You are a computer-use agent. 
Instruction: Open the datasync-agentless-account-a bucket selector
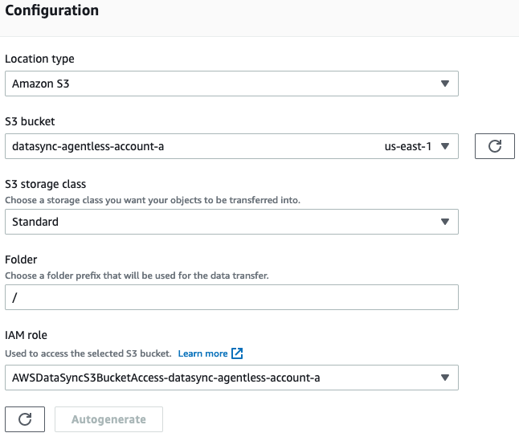(193, 146)
